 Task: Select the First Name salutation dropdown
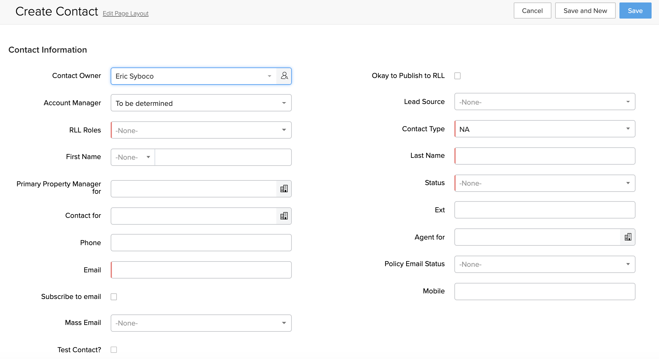(133, 157)
